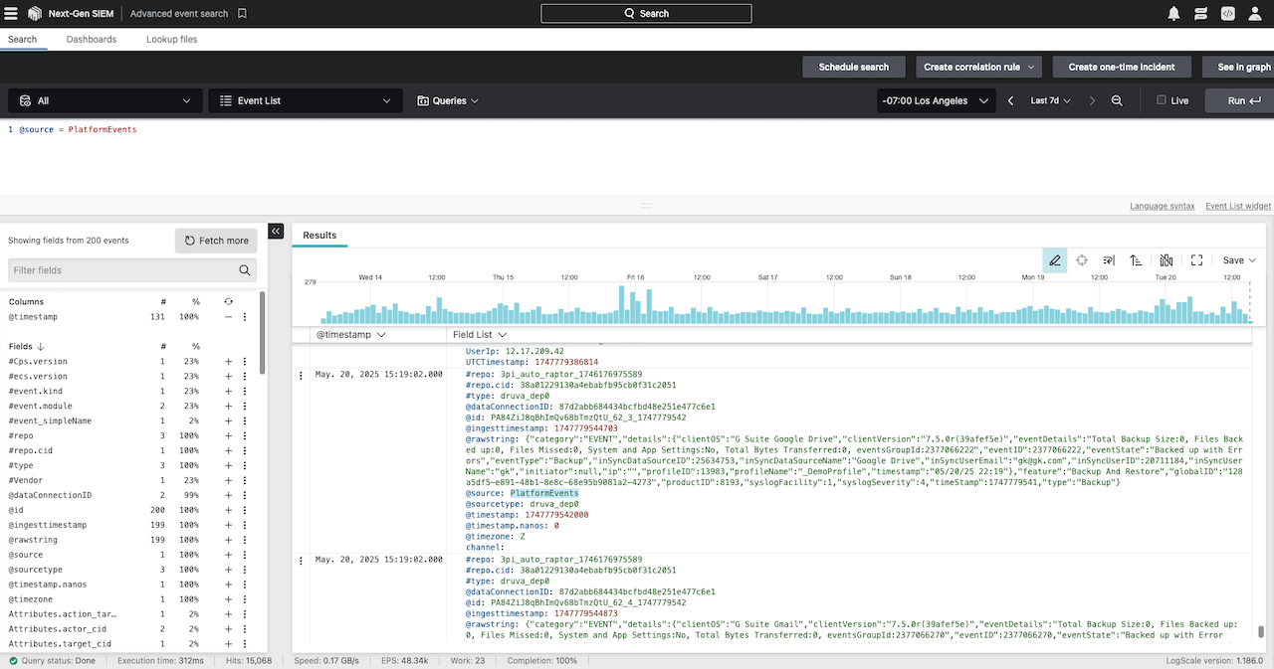Image resolution: width=1274 pixels, height=669 pixels.
Task: Toggle word wrap icon in Results toolbar
Action: coord(1109,260)
